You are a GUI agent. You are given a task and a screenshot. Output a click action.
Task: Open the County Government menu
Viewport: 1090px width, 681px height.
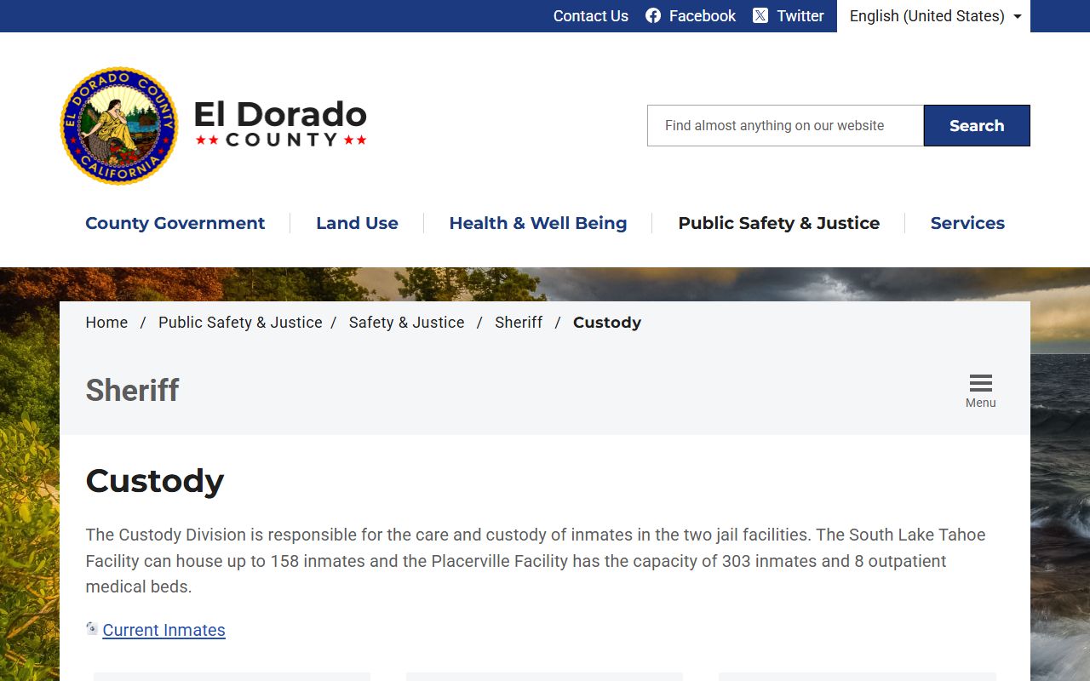[x=175, y=223]
